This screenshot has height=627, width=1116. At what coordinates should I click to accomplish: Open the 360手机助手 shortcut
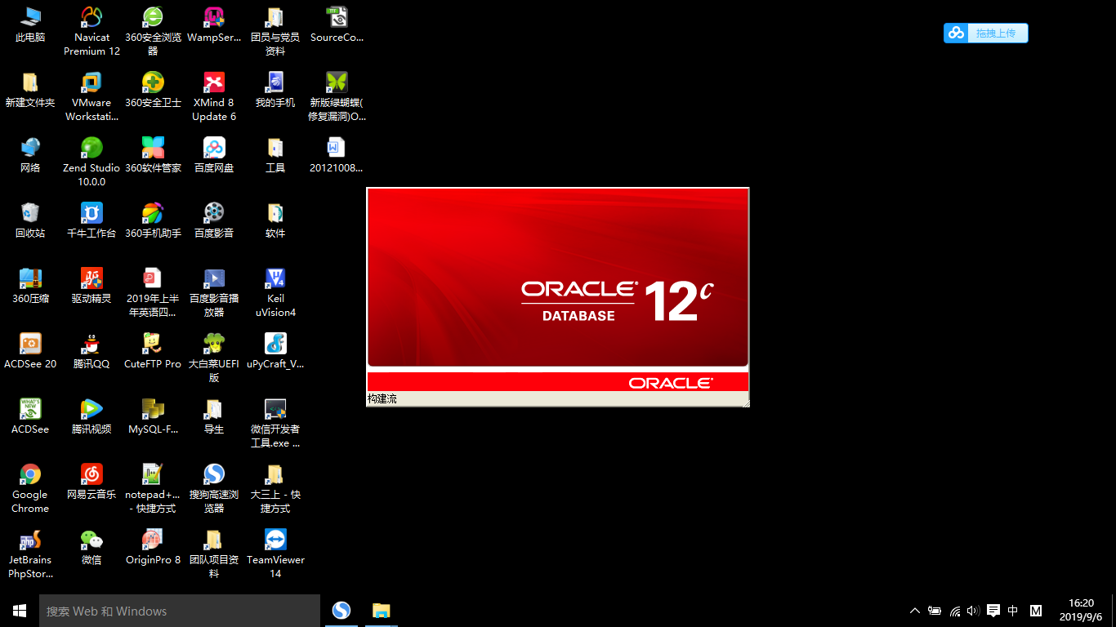point(153,220)
